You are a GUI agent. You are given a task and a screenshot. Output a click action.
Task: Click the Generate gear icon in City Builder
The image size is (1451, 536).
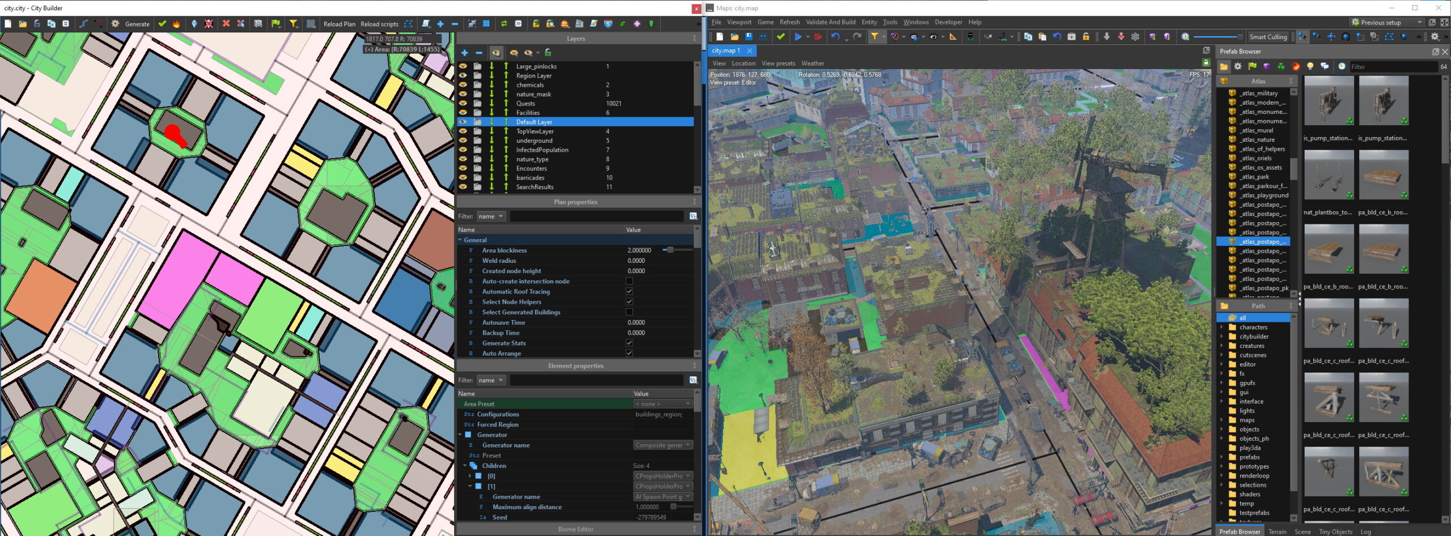pyautogui.click(x=116, y=24)
